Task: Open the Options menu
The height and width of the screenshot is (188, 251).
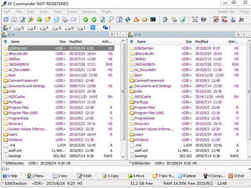Action: point(89,12)
